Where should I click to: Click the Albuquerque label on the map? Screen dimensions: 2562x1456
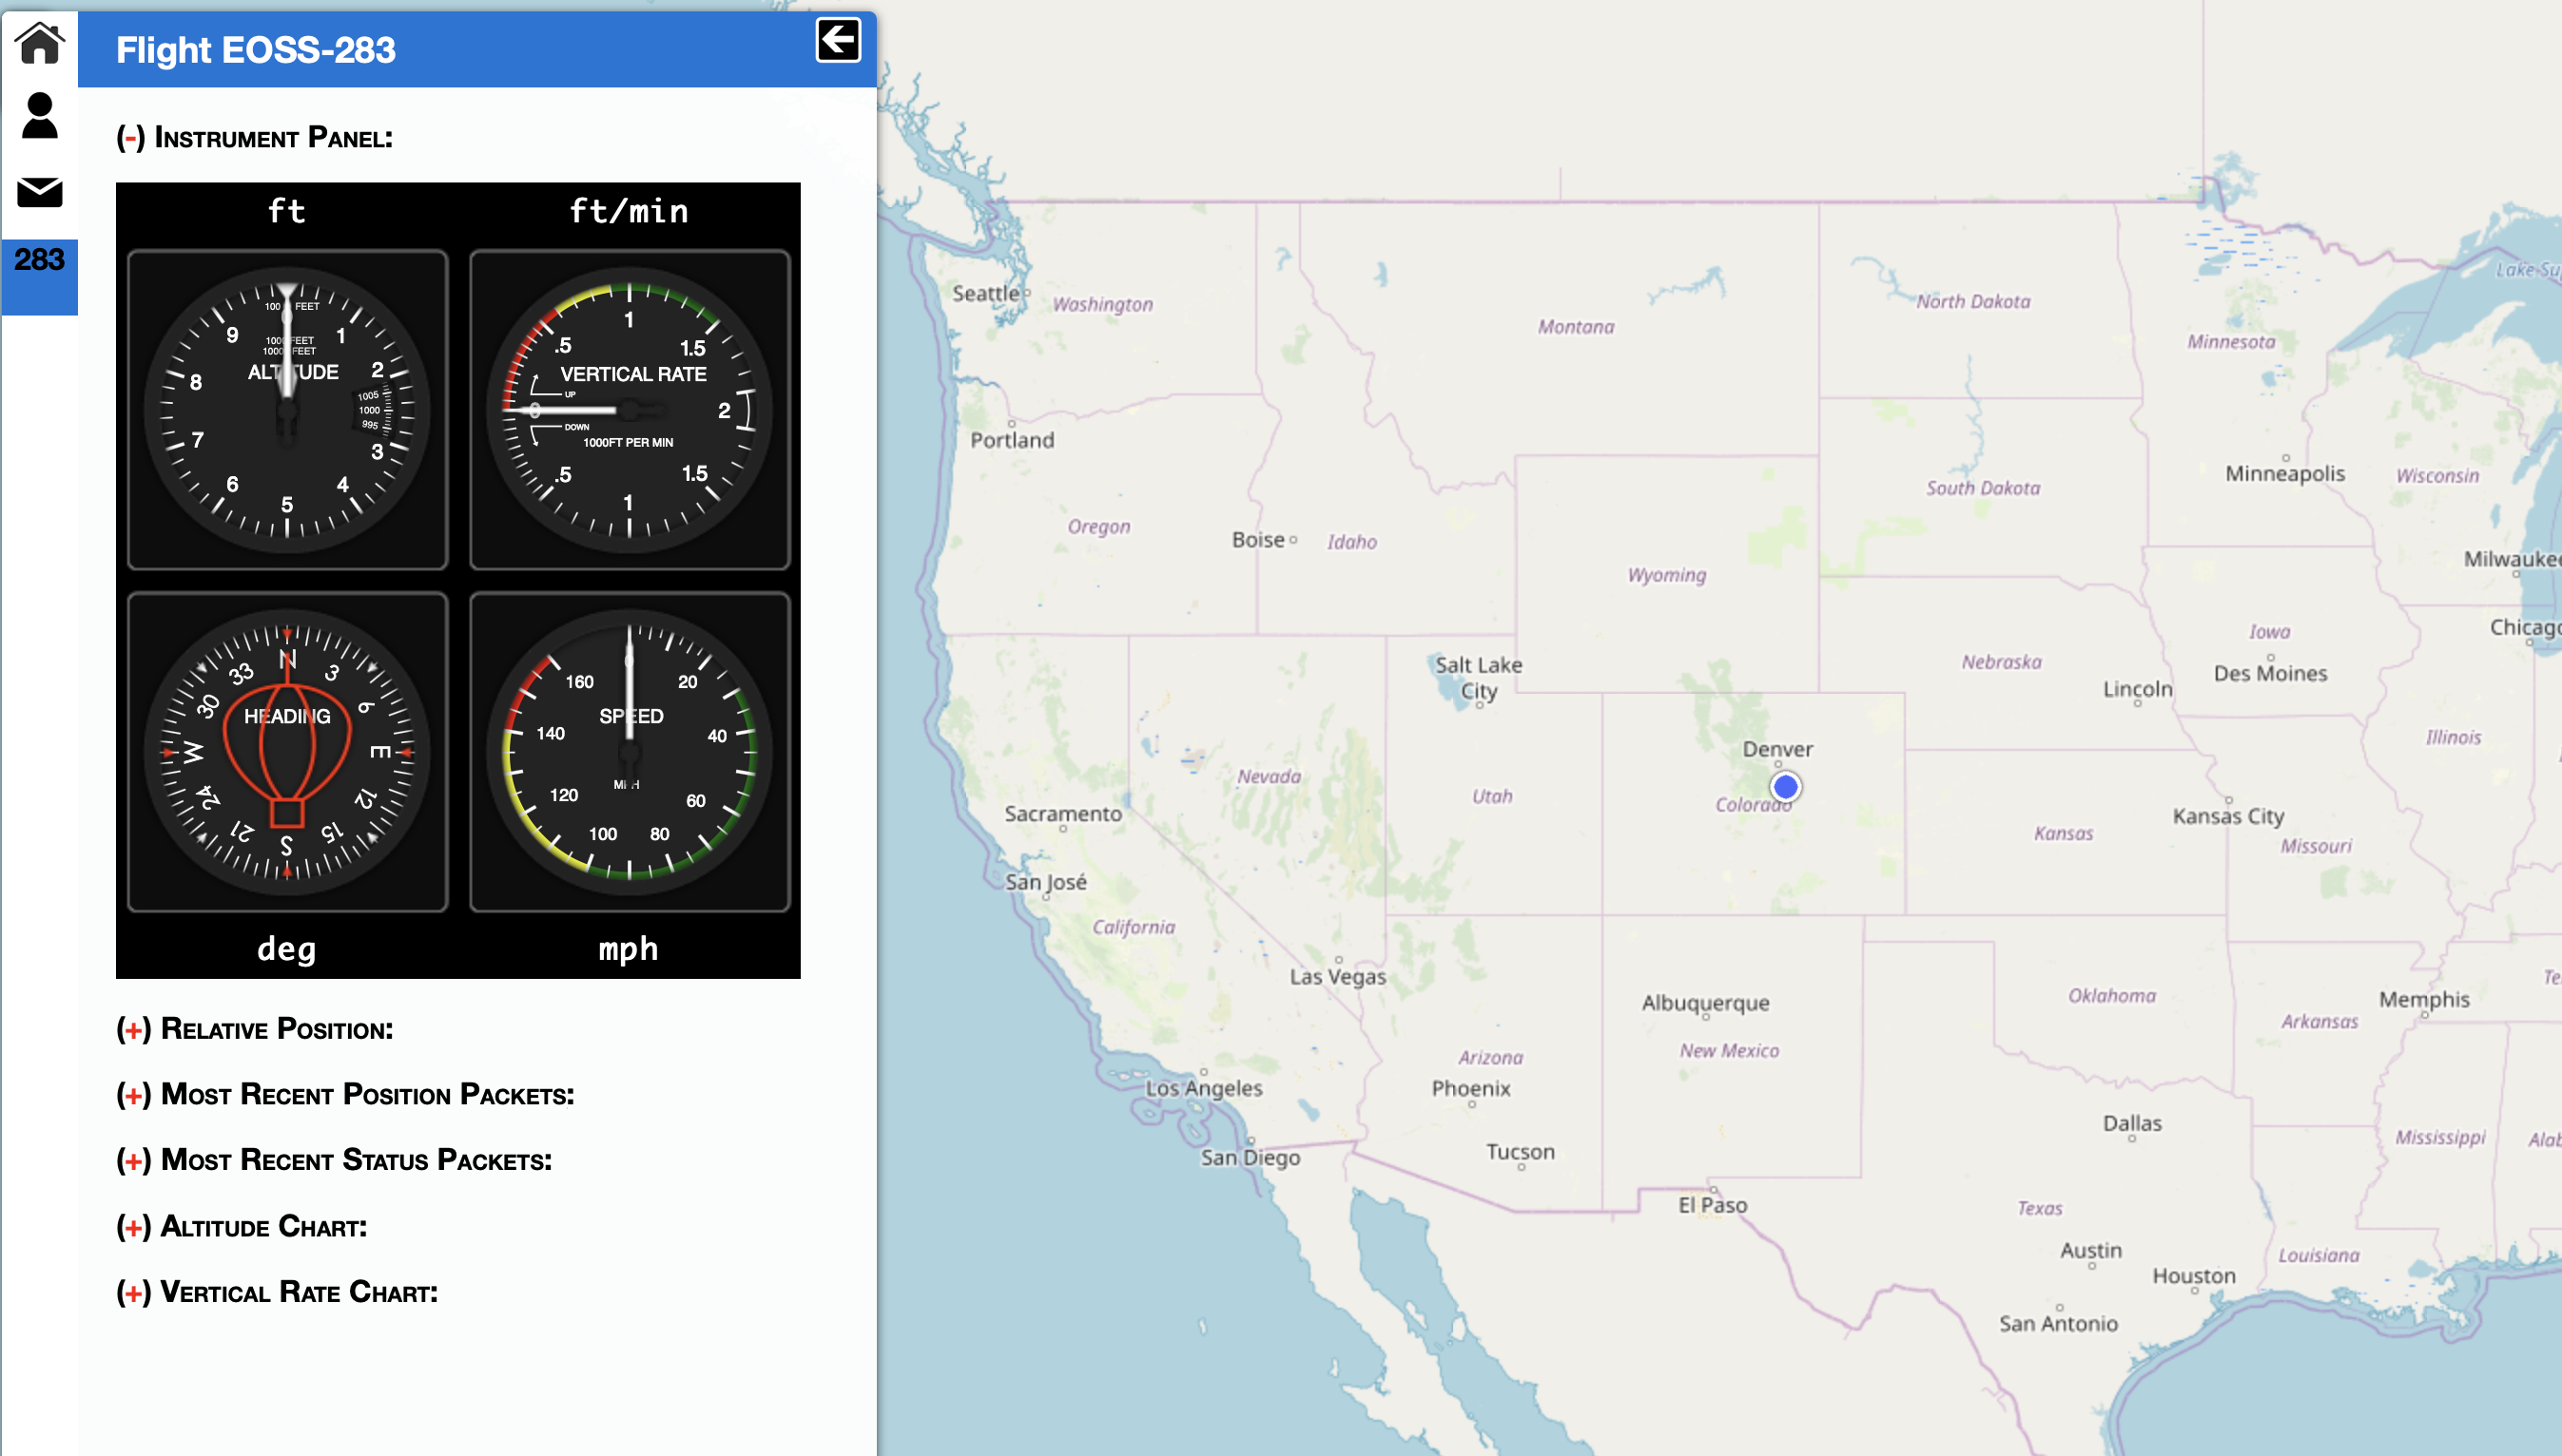tap(1706, 1003)
